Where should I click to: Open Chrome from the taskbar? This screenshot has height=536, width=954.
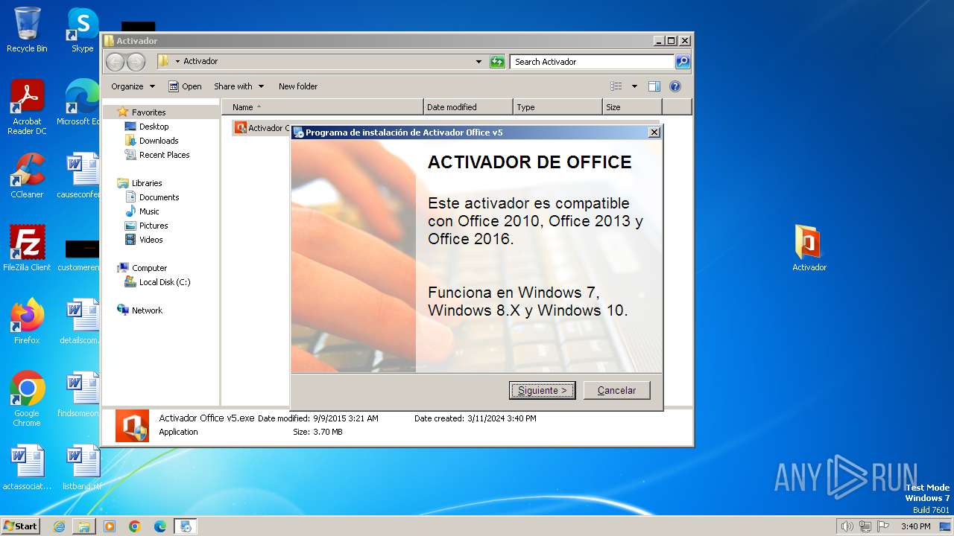(134, 526)
